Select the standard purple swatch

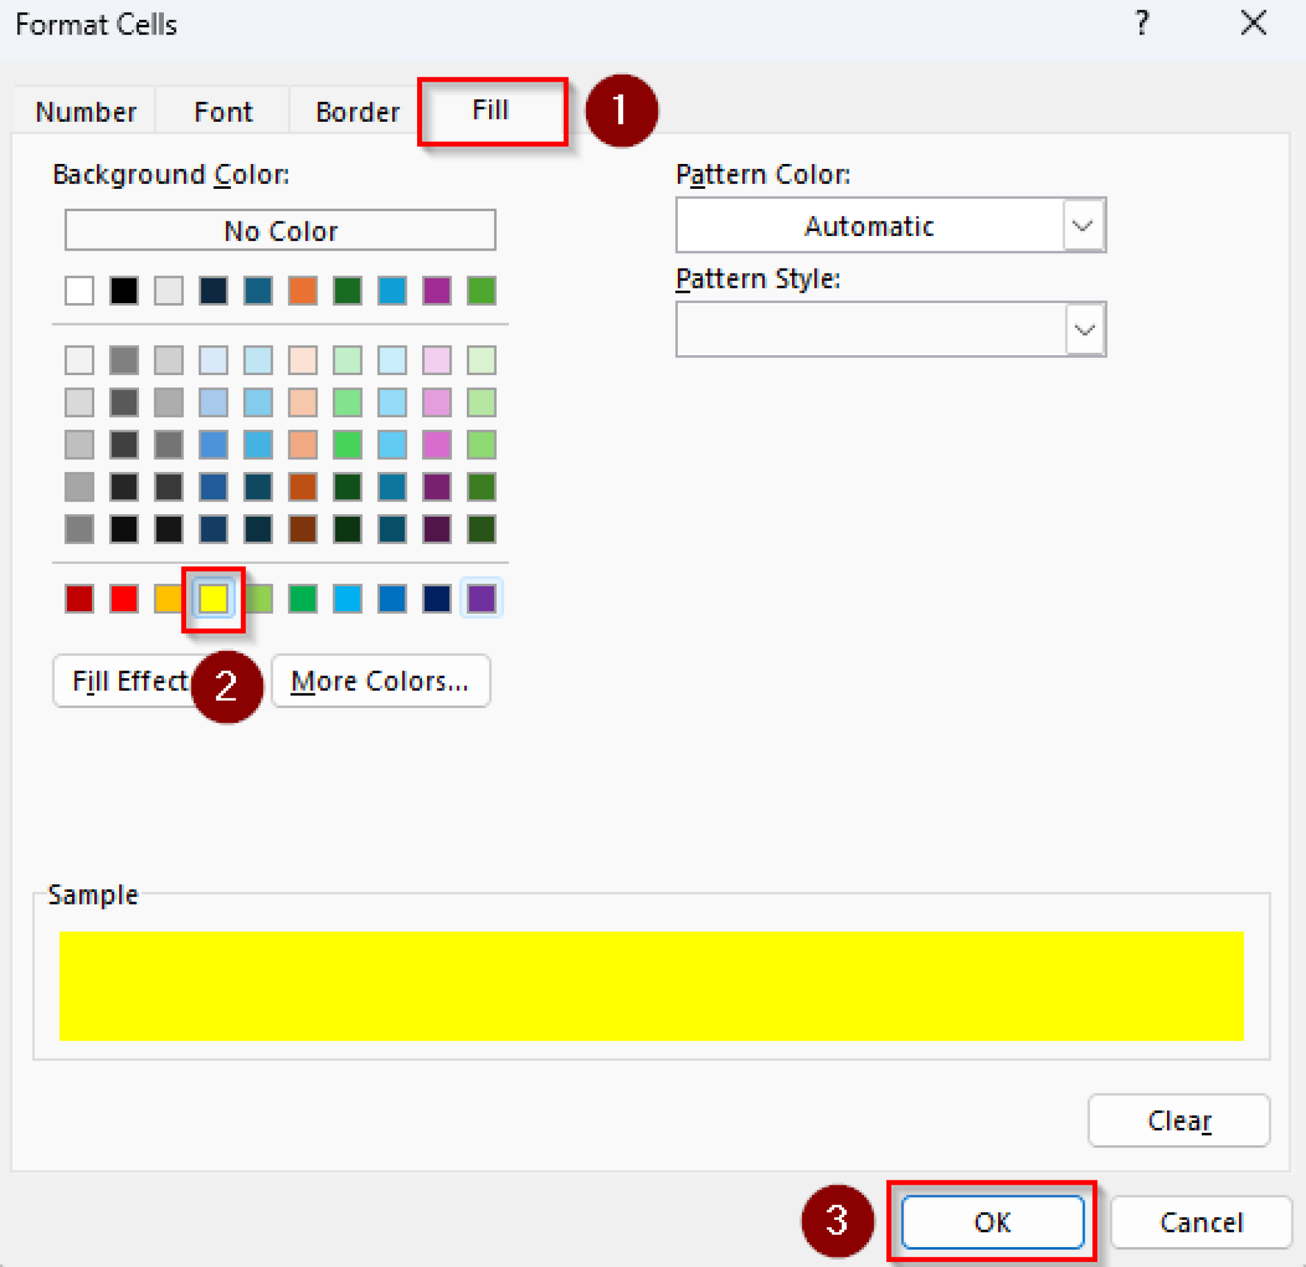(481, 598)
